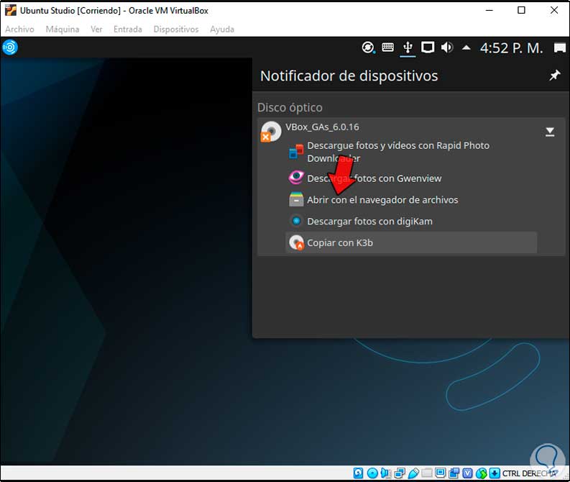The height and width of the screenshot is (482, 570).
Task: Open the Archivo menu
Action: point(19,29)
